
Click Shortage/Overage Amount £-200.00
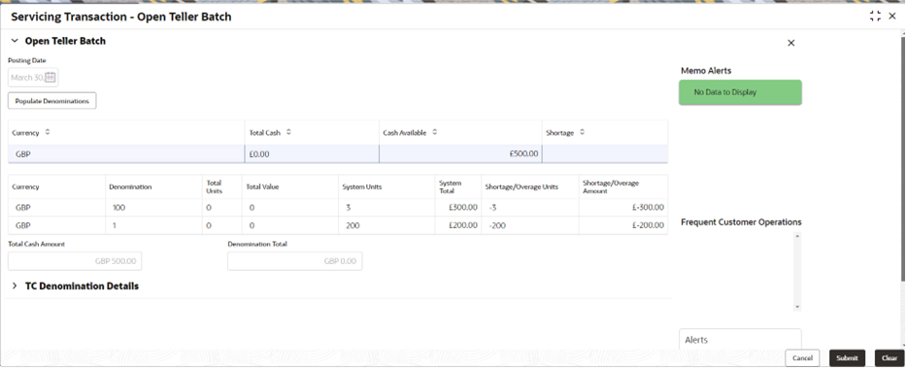(648, 225)
